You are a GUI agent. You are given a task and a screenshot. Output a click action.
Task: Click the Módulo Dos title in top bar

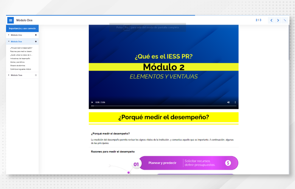24,20
